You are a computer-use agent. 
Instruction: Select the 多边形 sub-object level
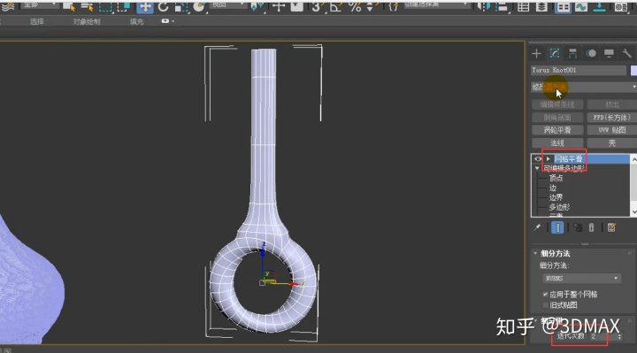[x=560, y=207]
